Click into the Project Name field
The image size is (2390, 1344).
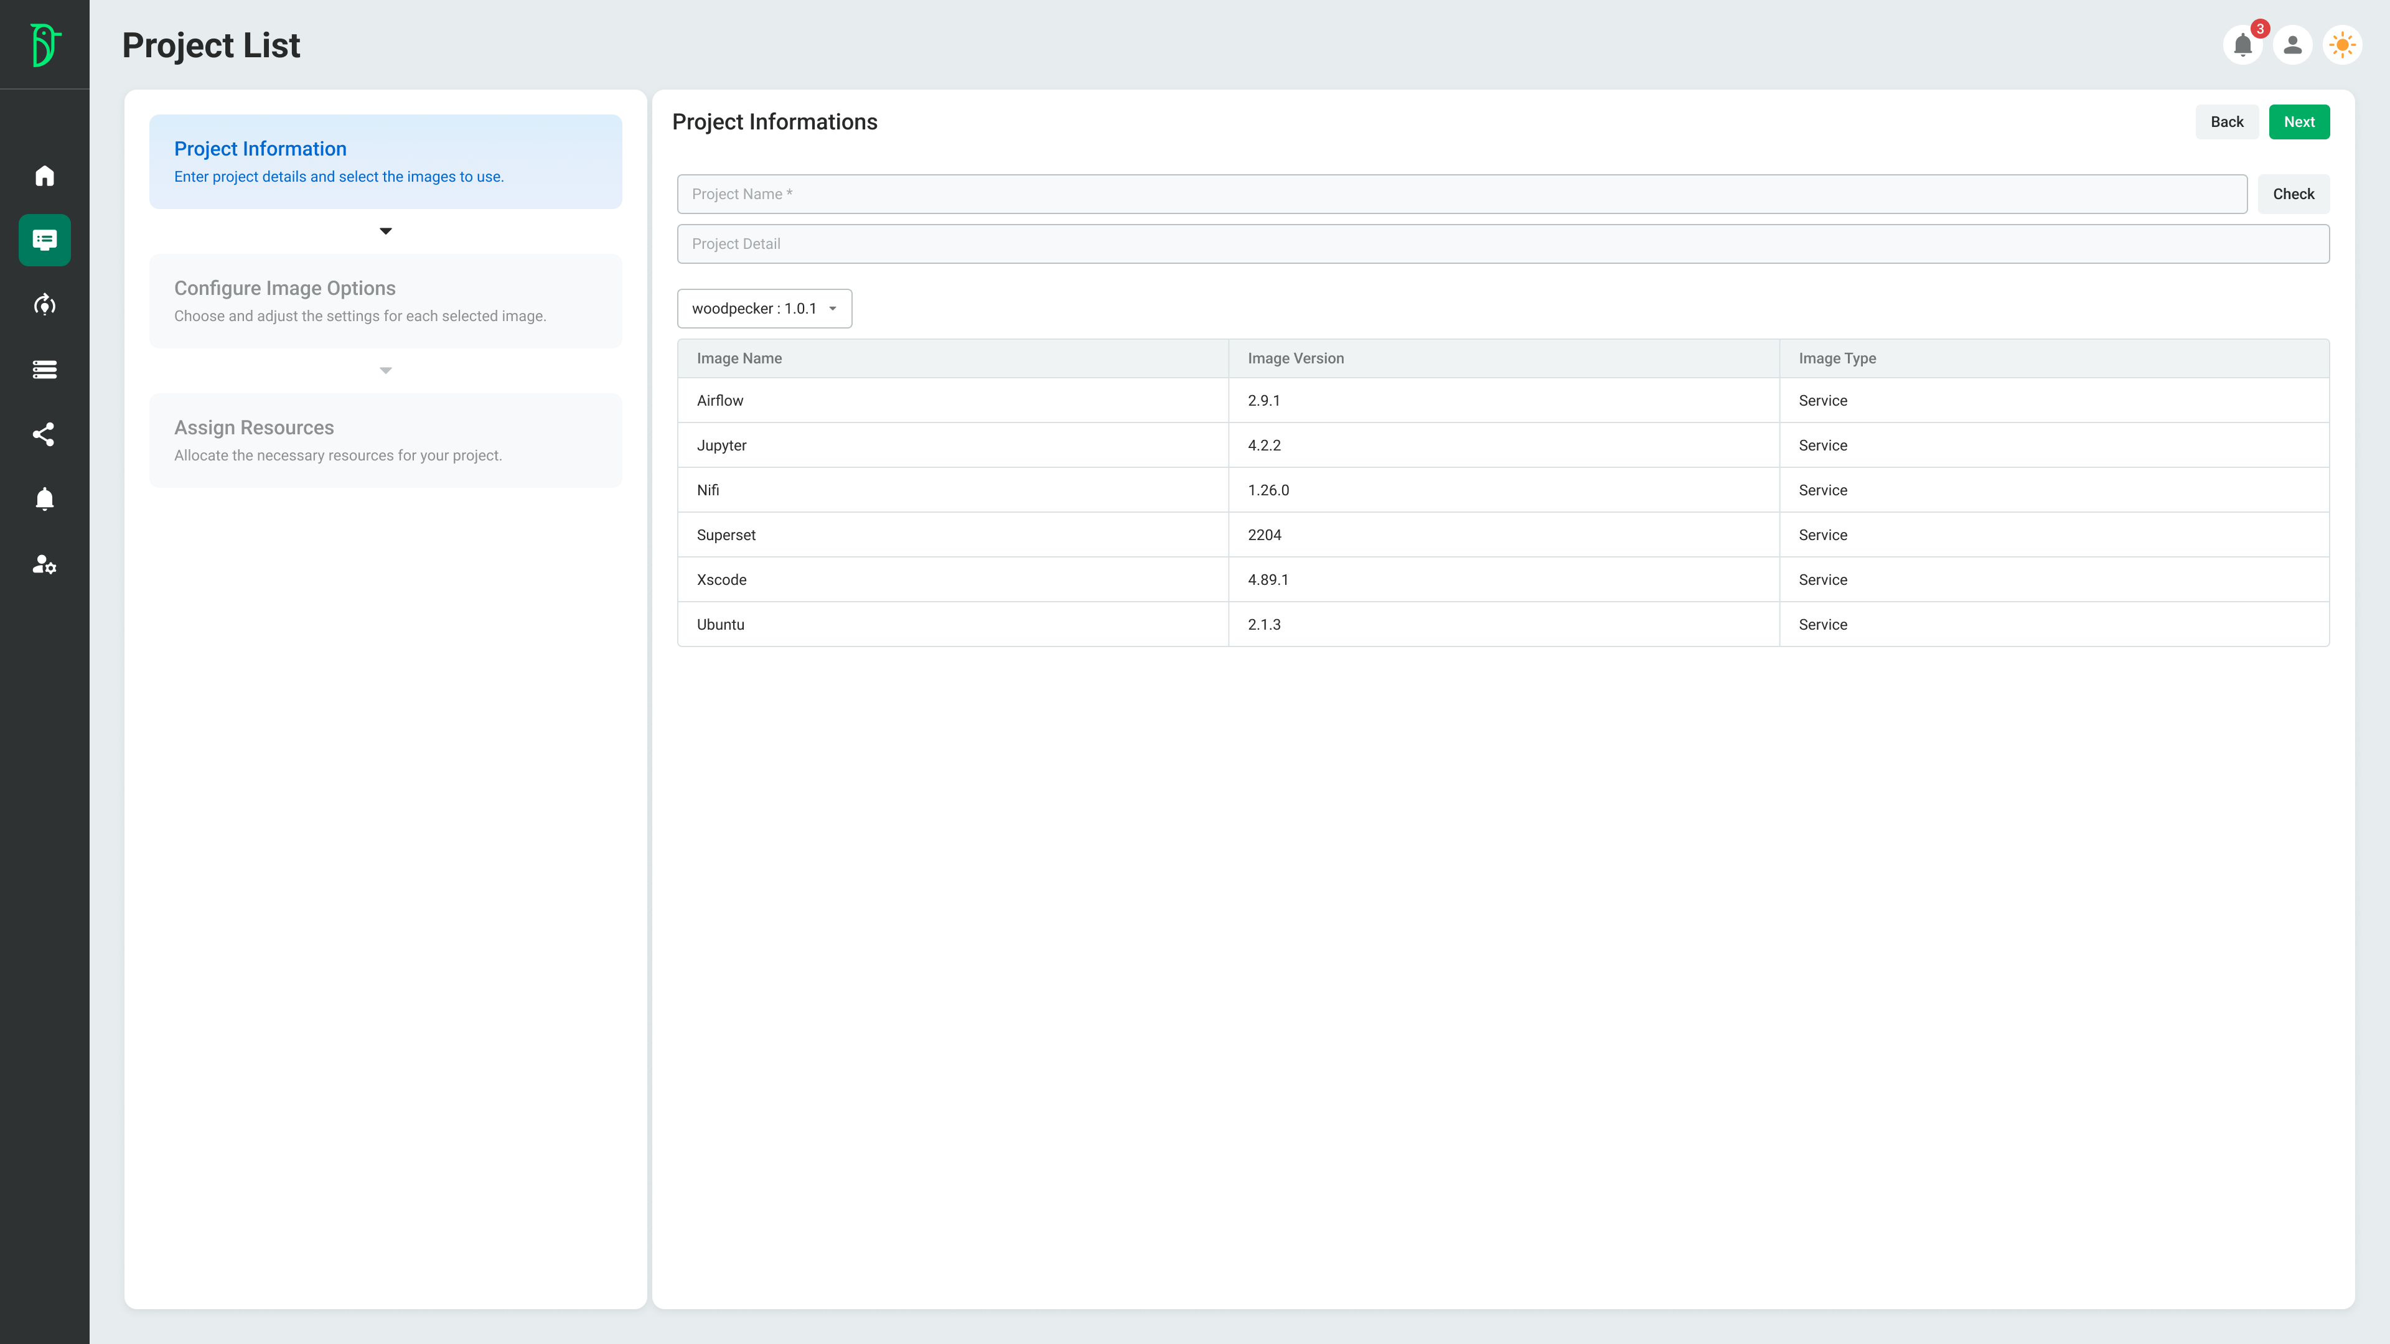pyautogui.click(x=1461, y=194)
